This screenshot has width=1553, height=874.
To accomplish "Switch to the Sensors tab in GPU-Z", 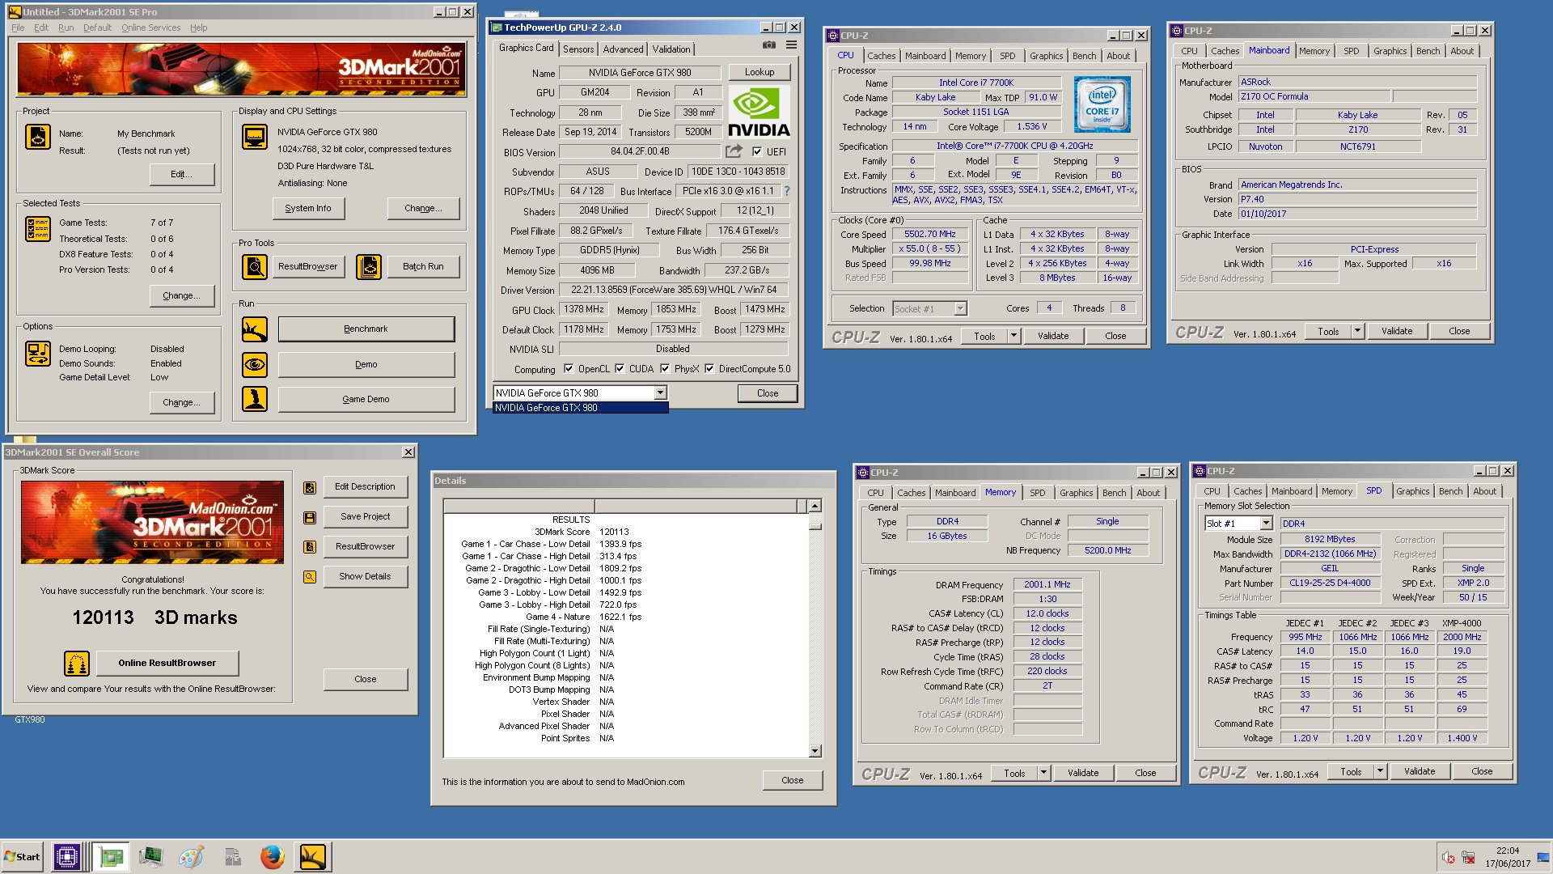I will (578, 49).
